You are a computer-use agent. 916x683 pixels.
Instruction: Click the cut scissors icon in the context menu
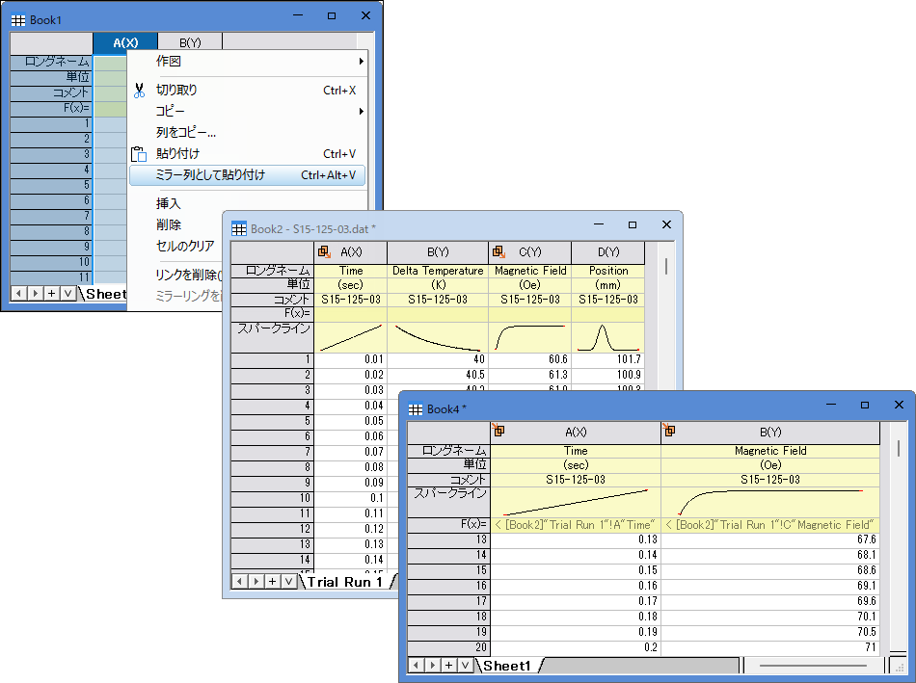click(139, 90)
